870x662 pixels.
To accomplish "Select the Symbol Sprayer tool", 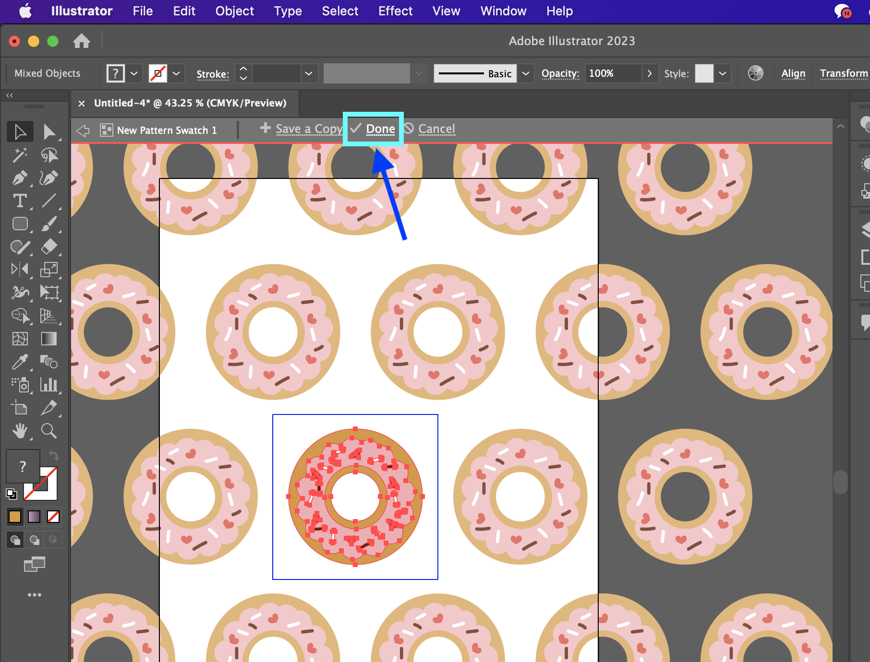I will (20, 385).
